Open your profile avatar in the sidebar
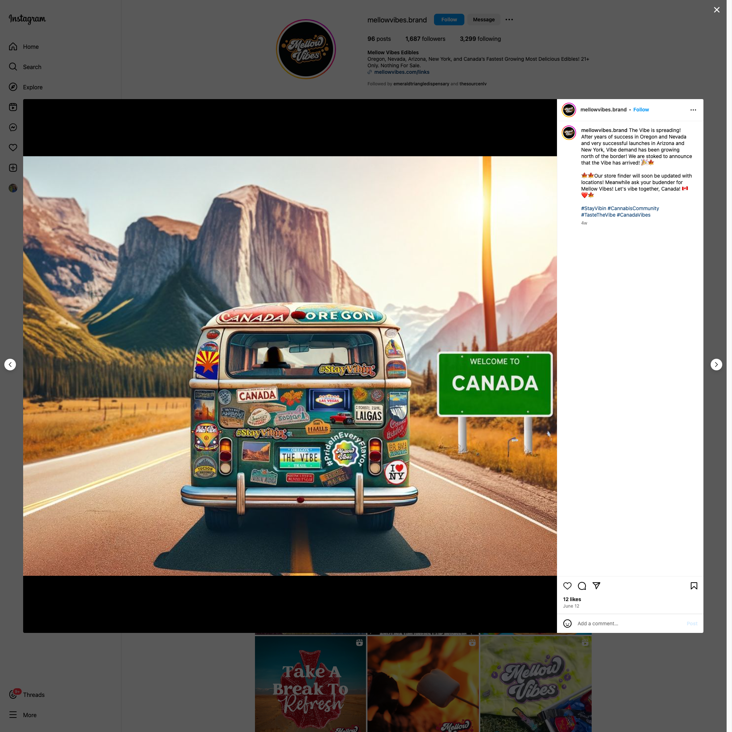The image size is (732, 732). [x=13, y=188]
